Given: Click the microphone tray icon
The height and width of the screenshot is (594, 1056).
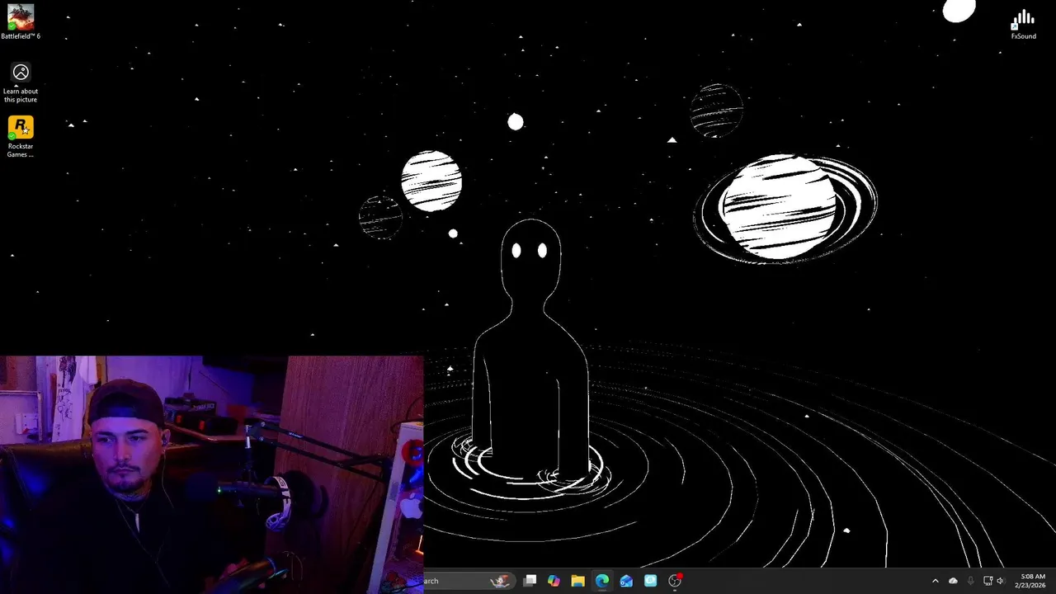Looking at the screenshot, I should [970, 581].
